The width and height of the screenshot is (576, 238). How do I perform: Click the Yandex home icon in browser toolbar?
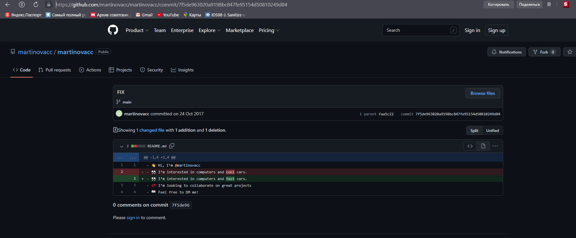[22, 4]
